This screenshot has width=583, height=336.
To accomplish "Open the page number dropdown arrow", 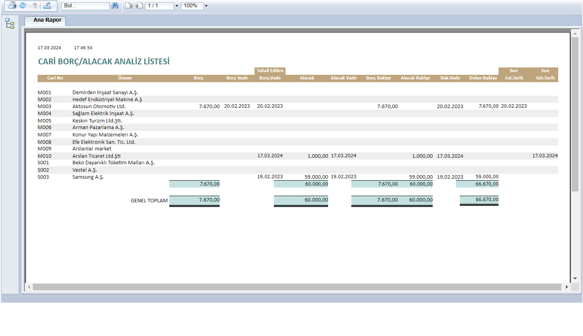I will 177,6.
